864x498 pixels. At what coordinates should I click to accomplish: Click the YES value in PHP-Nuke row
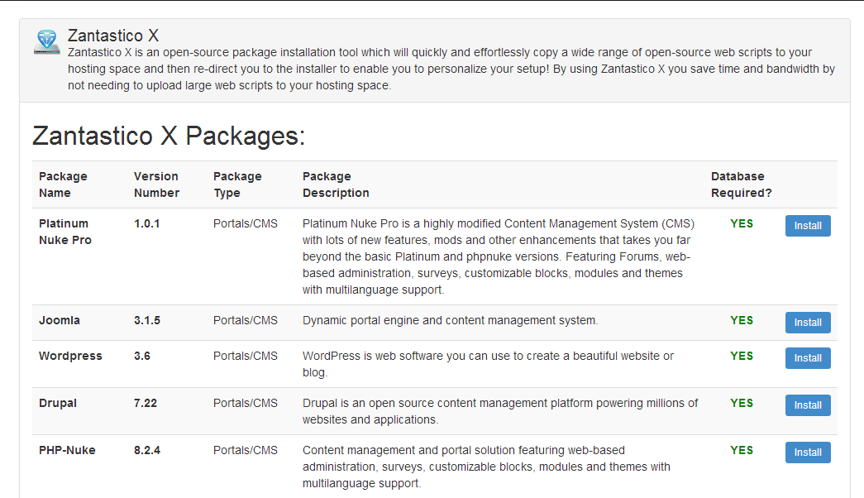click(742, 450)
